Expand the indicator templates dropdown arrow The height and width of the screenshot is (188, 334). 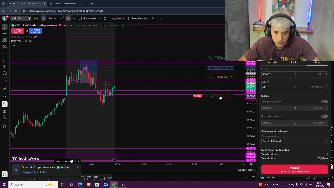tap(100, 19)
